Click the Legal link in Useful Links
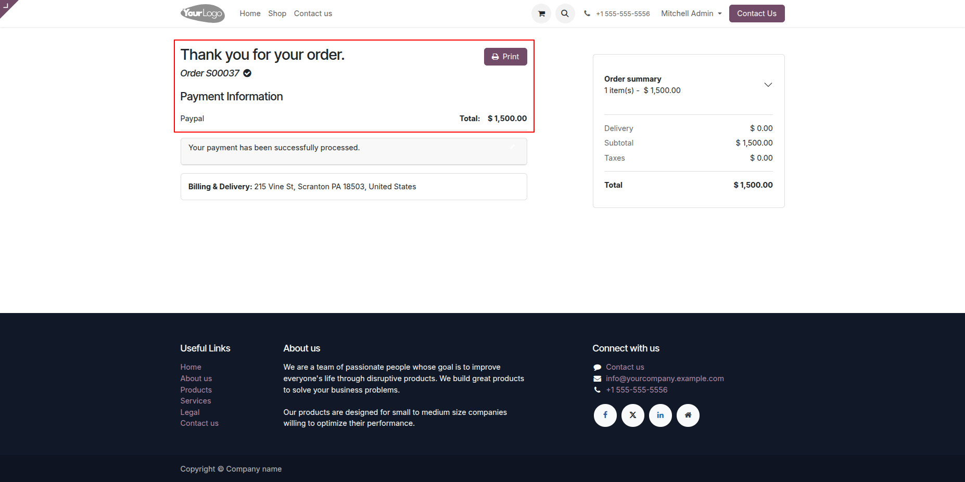 [x=189, y=412]
